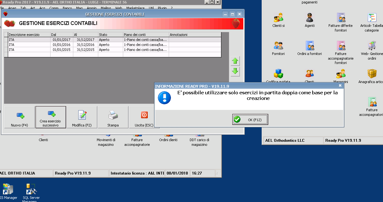Screen dimensions: 383x202
Task: Click AEL Orthodontics LLC status bar text
Action: pos(285,140)
